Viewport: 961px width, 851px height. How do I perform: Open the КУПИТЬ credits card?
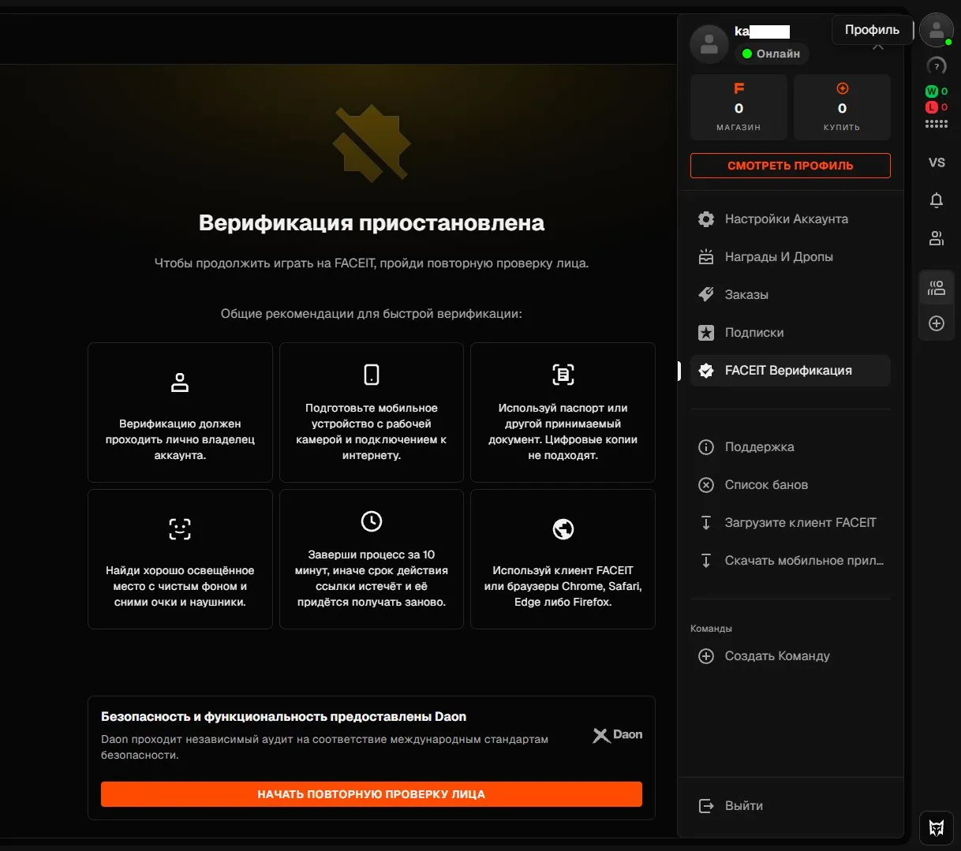click(842, 107)
